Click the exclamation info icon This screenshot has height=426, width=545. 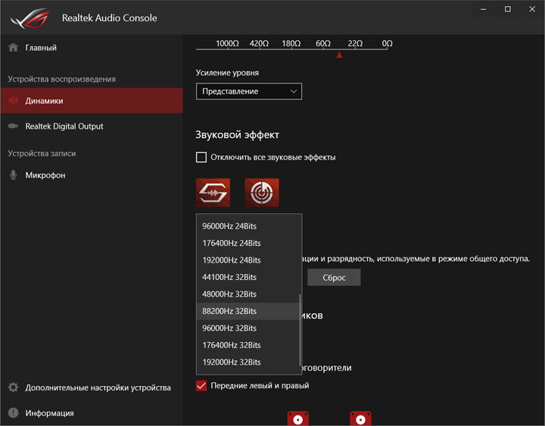pyautogui.click(x=13, y=413)
